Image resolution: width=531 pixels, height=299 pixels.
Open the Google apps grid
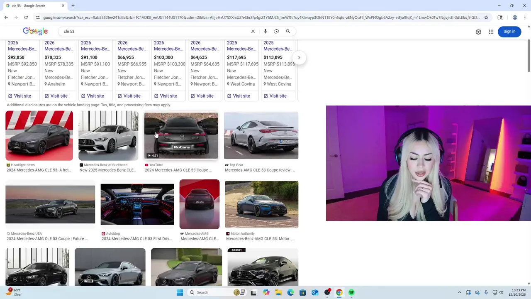pos(491,32)
